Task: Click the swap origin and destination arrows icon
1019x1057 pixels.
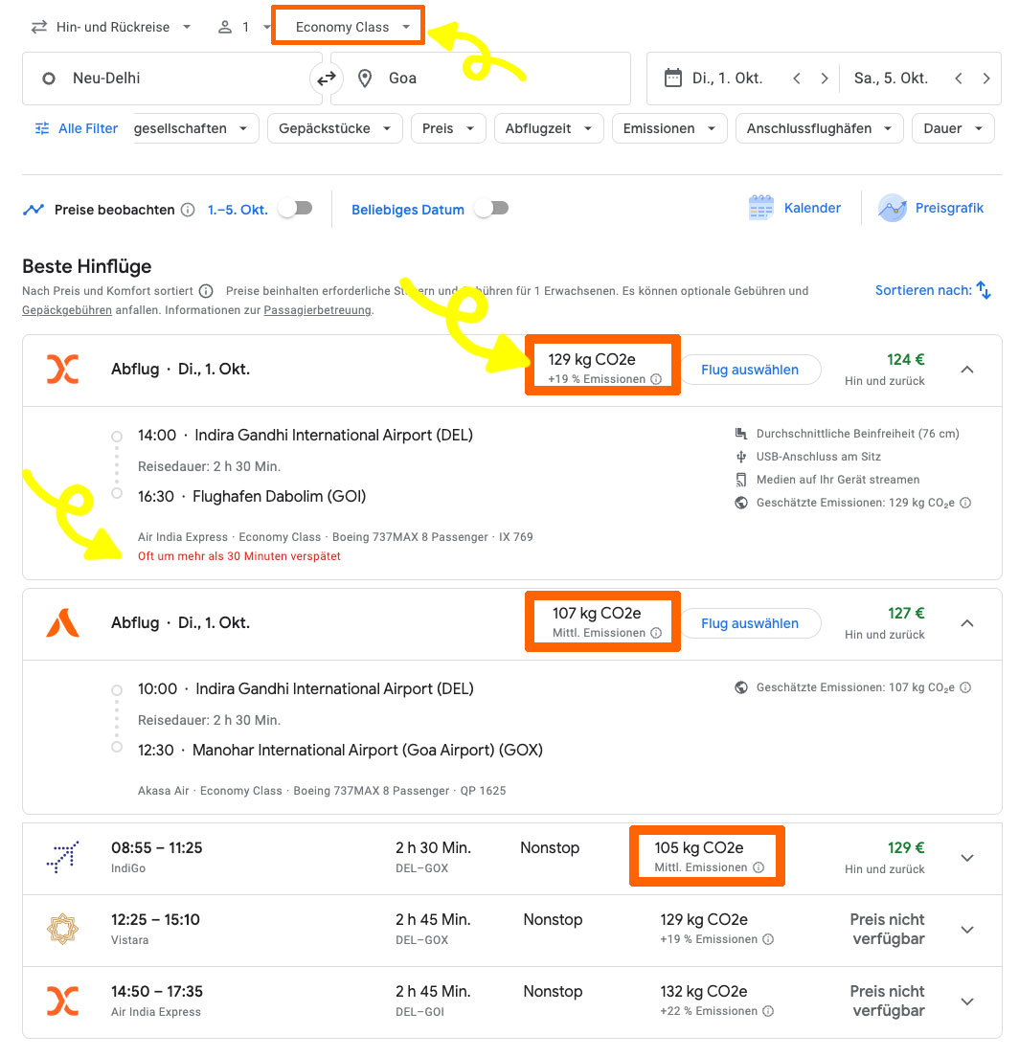Action: click(327, 78)
